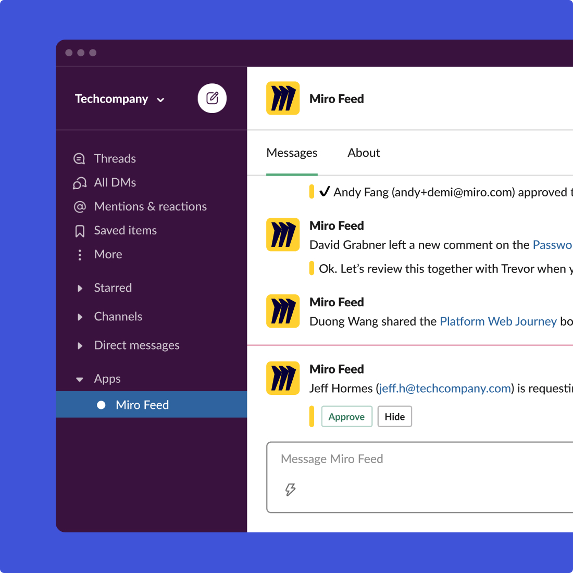Screen dimensions: 573x573
Task: Click the Andy Fang approved message text
Action: (x=446, y=192)
